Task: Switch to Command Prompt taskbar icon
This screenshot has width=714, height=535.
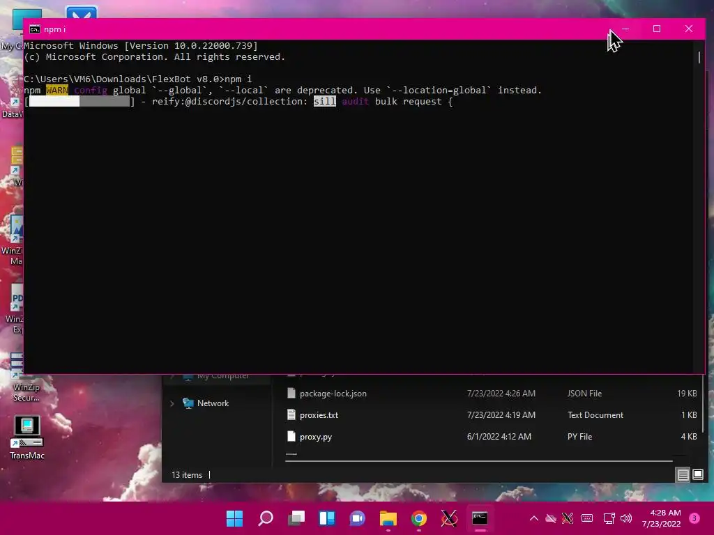Action: pyautogui.click(x=480, y=518)
